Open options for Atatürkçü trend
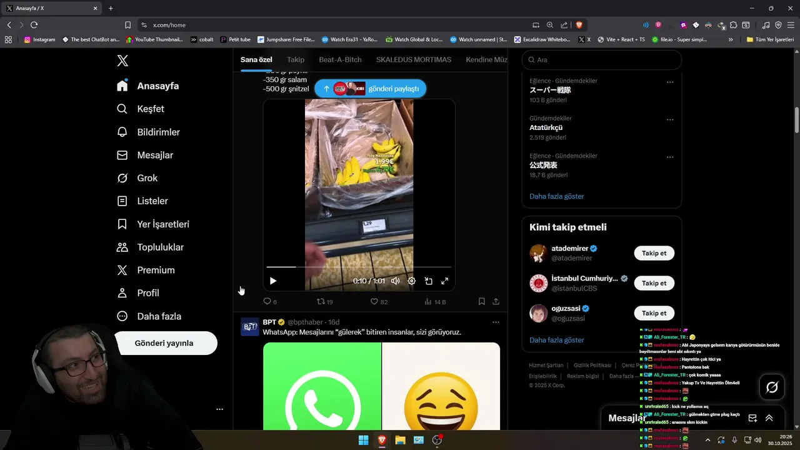 pos(670,119)
